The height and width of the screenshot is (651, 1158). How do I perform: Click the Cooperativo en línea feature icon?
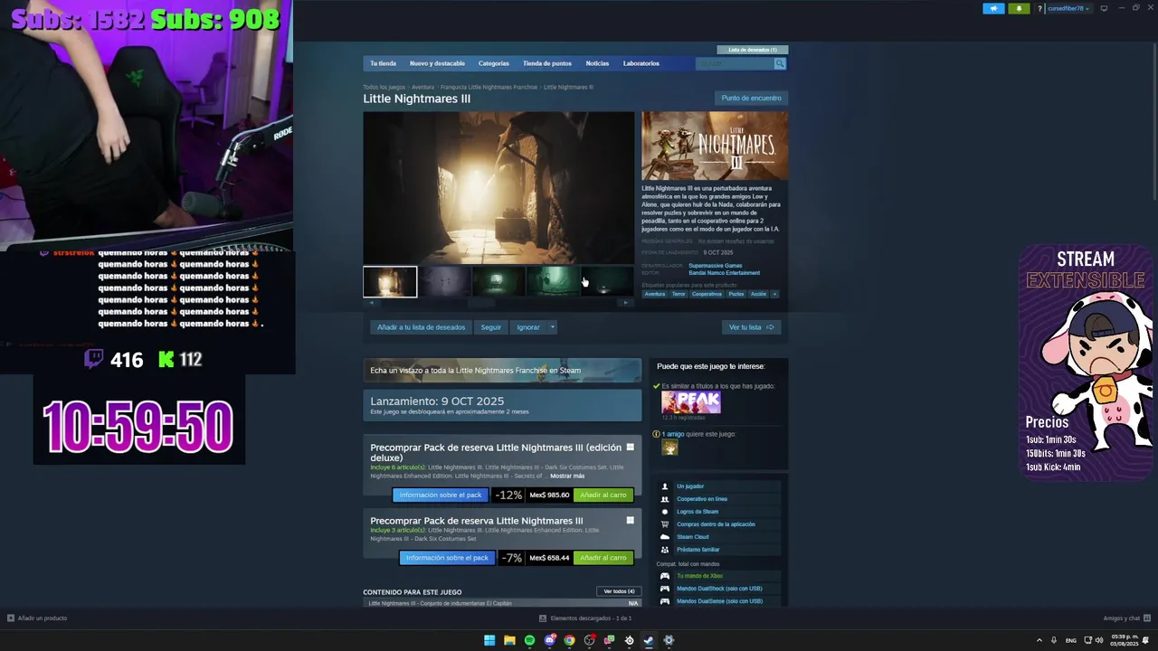click(665, 499)
